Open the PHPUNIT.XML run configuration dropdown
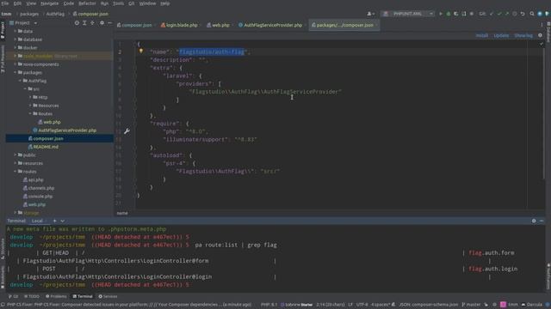Viewport: 551px width, 309px height. point(408,14)
